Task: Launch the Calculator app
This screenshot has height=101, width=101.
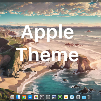Action: 78,97
